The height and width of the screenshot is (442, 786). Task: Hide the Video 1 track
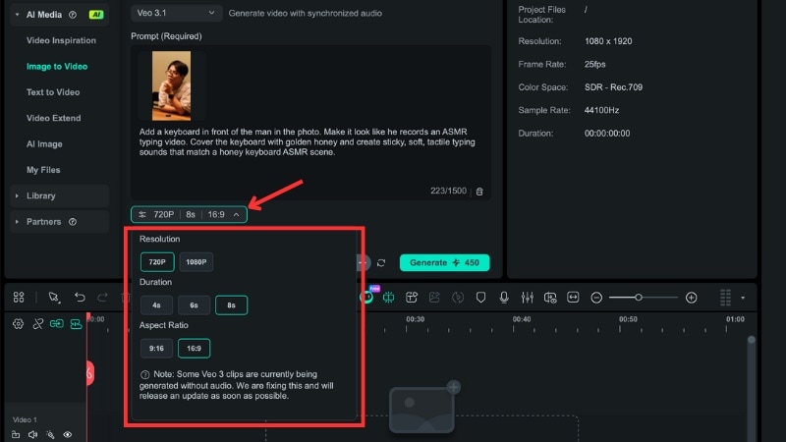click(x=68, y=434)
